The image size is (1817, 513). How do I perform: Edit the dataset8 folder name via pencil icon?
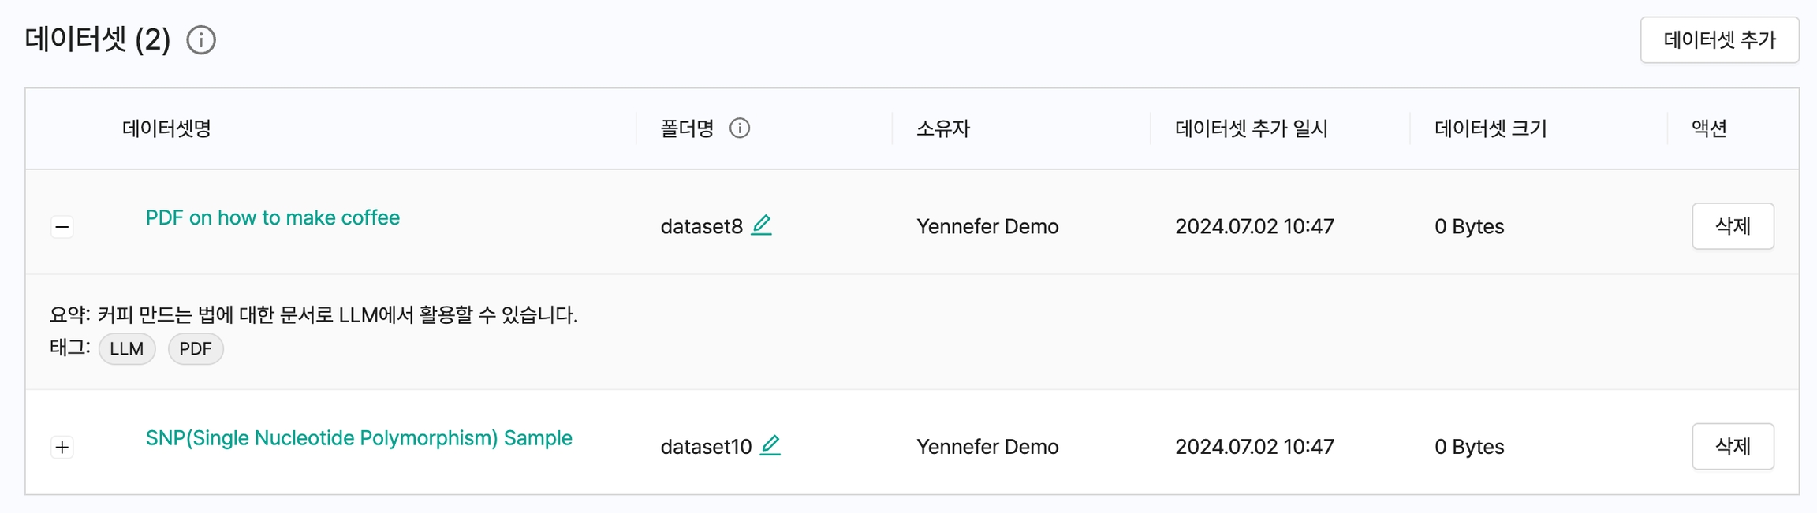click(761, 225)
